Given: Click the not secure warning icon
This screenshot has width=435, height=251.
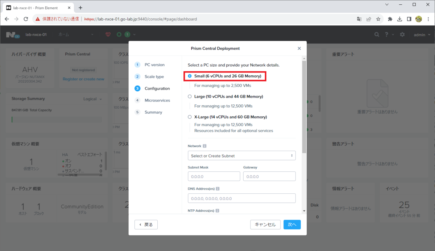Looking at the screenshot, I should [38, 19].
